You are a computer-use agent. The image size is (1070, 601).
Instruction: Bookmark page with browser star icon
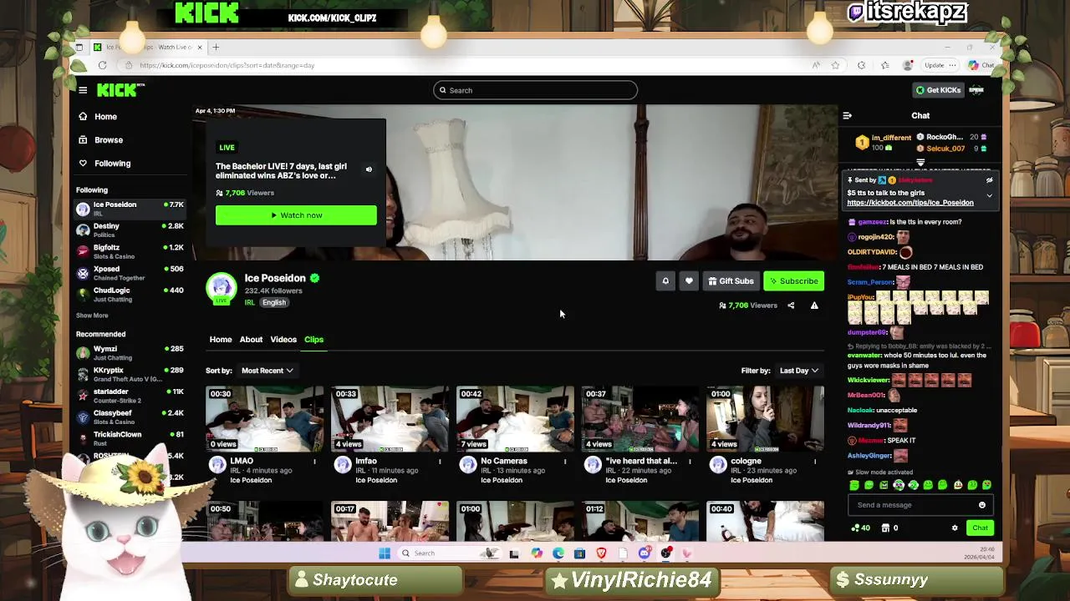click(x=835, y=65)
